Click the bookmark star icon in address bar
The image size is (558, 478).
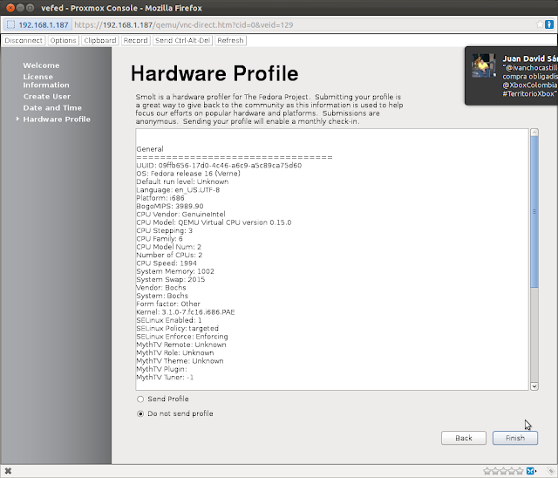540,24
